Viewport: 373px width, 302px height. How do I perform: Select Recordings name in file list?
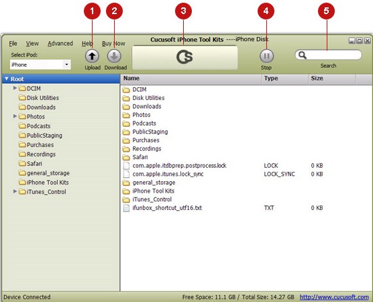(x=147, y=149)
